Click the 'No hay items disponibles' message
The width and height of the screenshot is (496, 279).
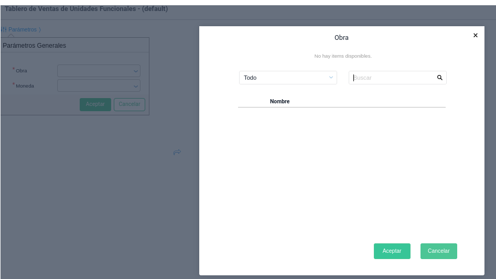[342, 56]
